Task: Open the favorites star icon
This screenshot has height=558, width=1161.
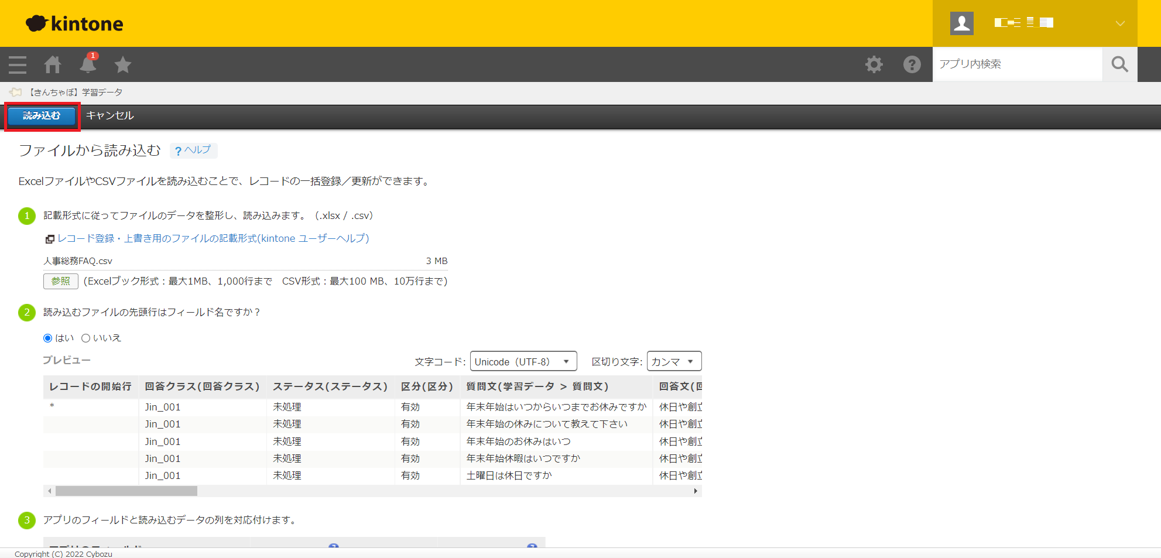Action: [123, 64]
